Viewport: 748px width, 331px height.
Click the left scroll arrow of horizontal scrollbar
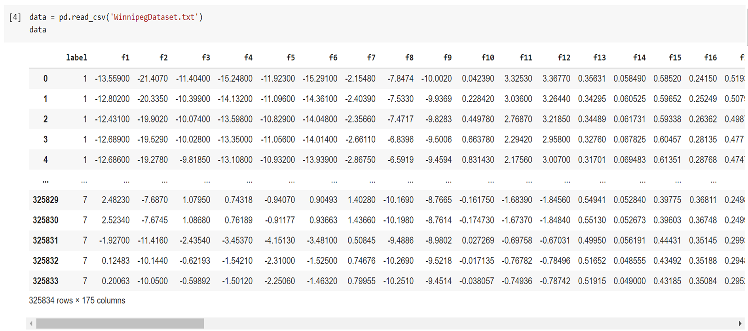pos(31,323)
